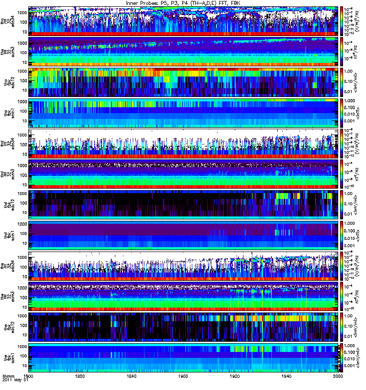Click the color bar beside the fff scm3

point(342,296)
